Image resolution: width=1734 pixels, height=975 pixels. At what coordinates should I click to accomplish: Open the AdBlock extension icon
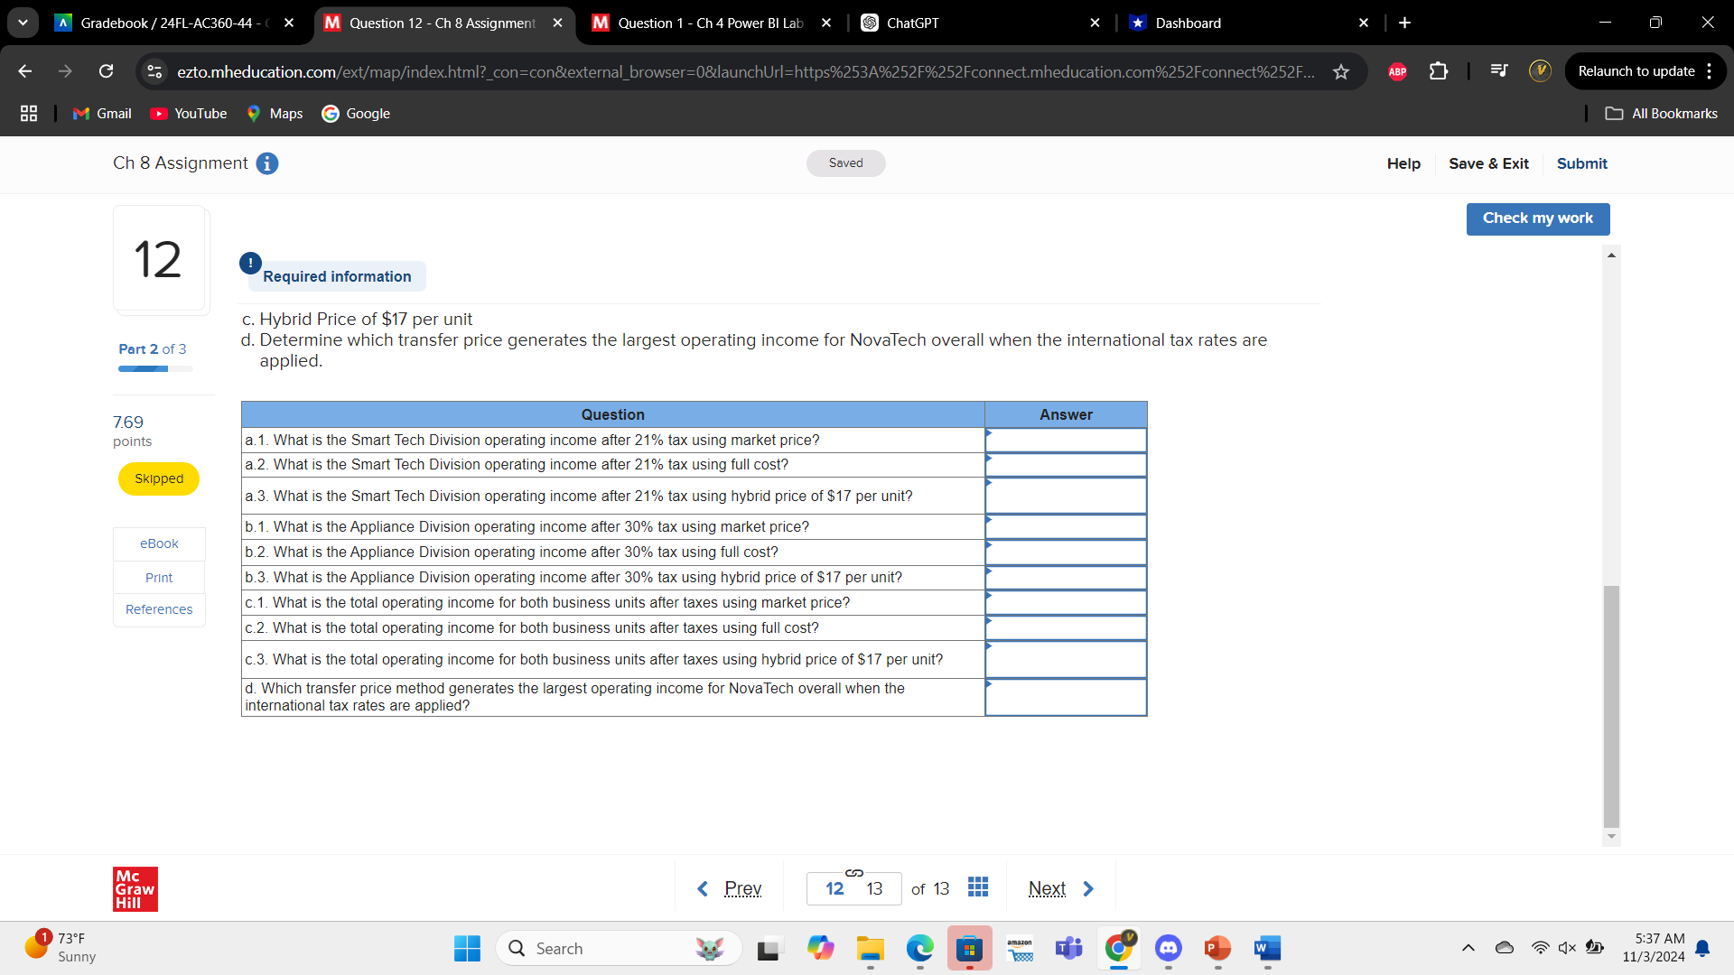point(1396,71)
